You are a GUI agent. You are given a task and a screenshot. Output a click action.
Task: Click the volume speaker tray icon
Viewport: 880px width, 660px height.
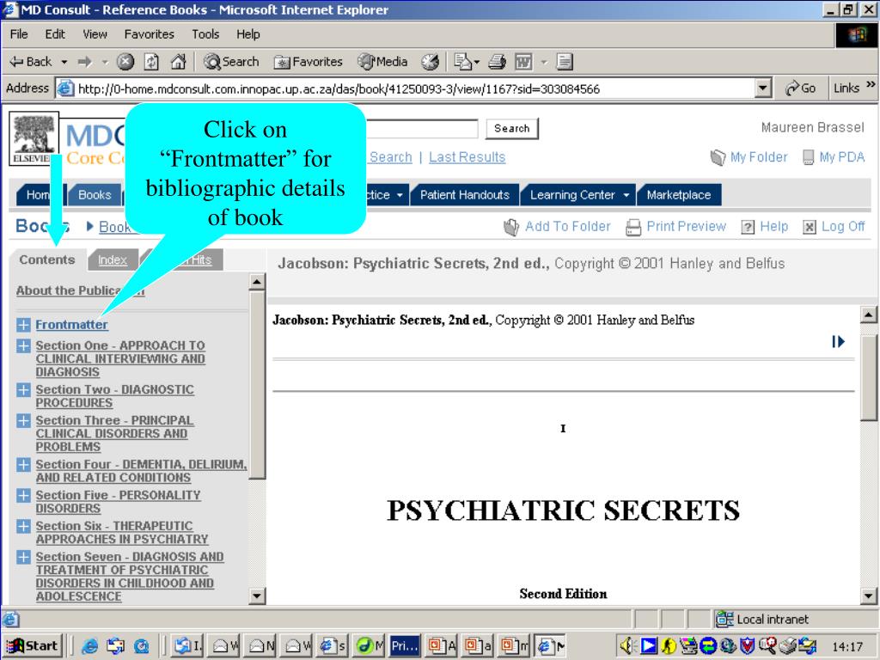click(626, 646)
